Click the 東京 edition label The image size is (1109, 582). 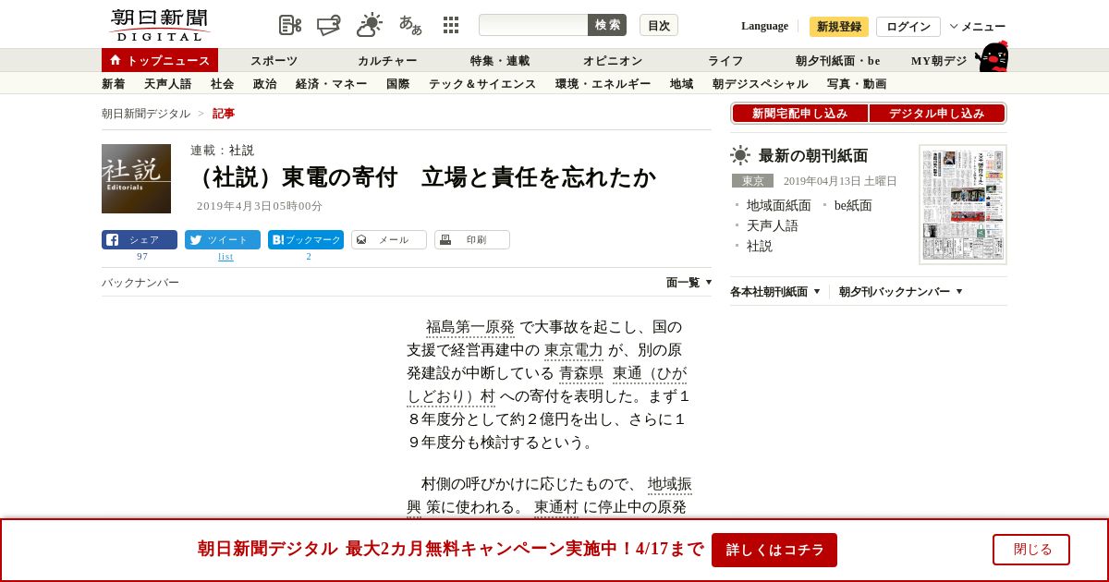coord(752,181)
